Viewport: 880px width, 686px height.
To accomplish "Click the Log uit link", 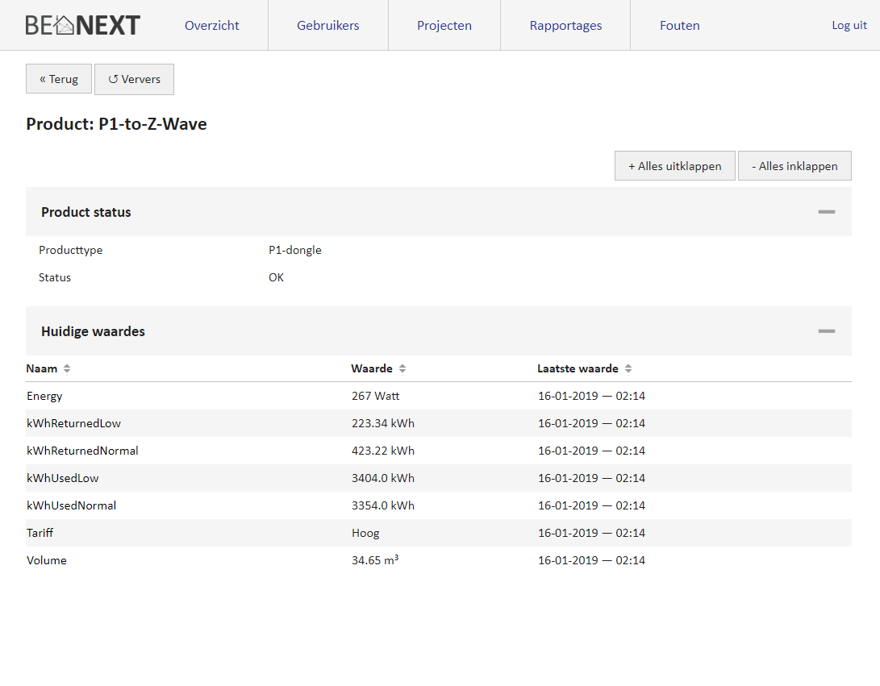I will click(x=849, y=25).
